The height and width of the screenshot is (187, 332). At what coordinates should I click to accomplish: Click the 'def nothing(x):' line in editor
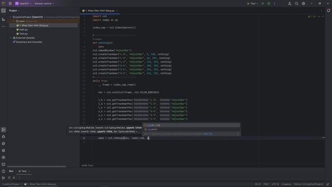pos(103,43)
